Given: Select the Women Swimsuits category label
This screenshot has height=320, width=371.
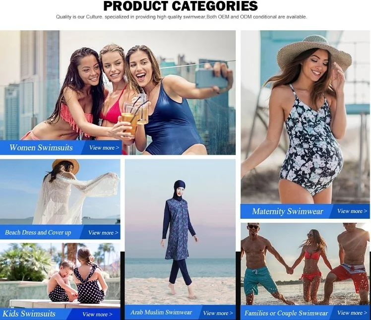Looking at the screenshot, I should [x=41, y=147].
